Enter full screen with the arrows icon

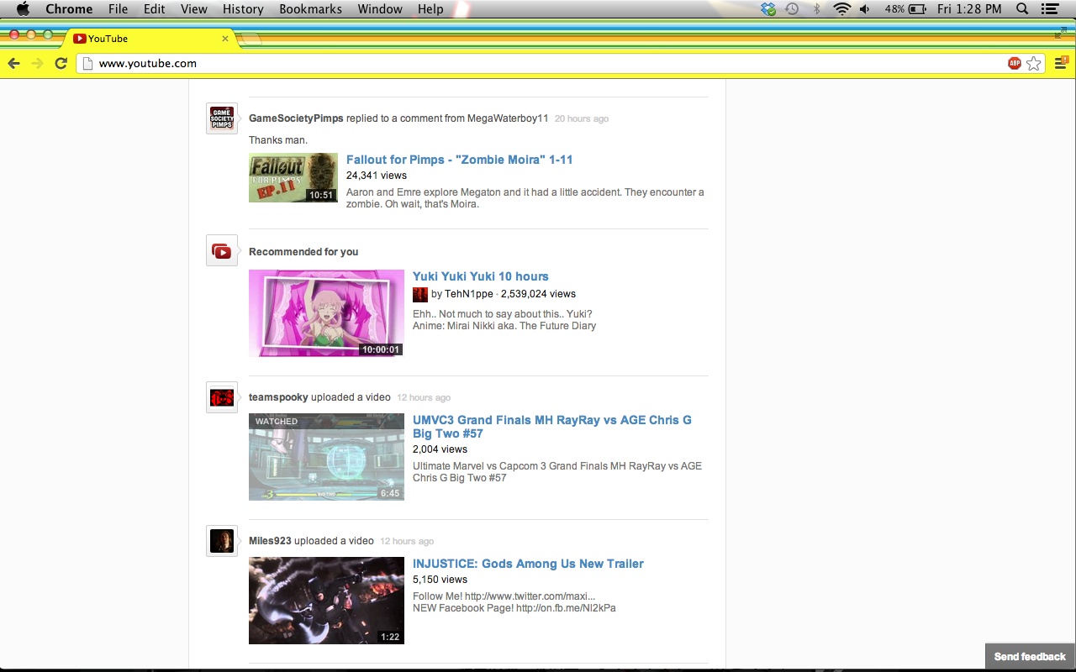tap(1061, 33)
